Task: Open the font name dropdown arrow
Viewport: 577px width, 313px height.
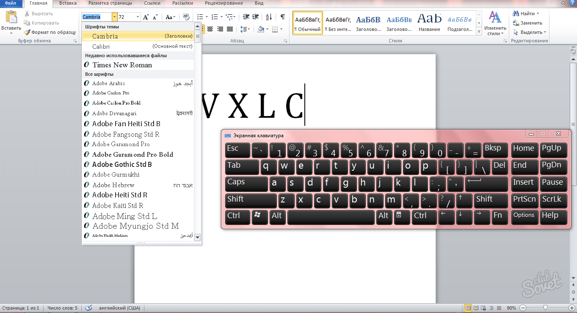Action: click(115, 17)
